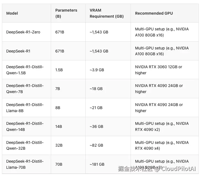Click the DeepSeek-R1 model name cell
Viewport: 201px width, 177px height.
(x=18, y=51)
